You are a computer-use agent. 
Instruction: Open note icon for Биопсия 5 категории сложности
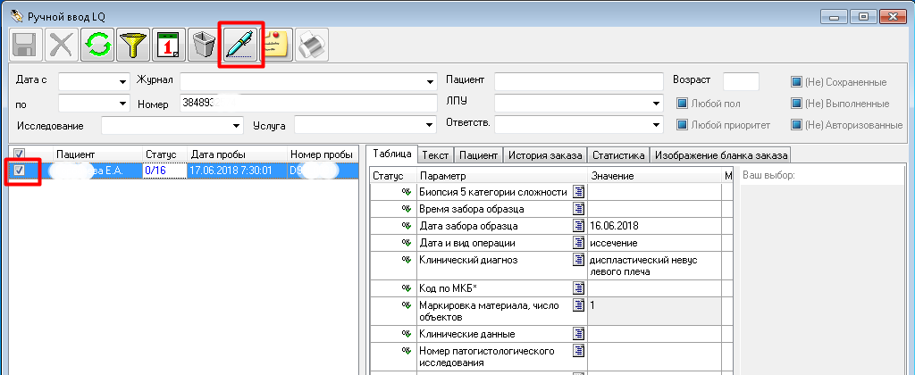click(x=578, y=193)
